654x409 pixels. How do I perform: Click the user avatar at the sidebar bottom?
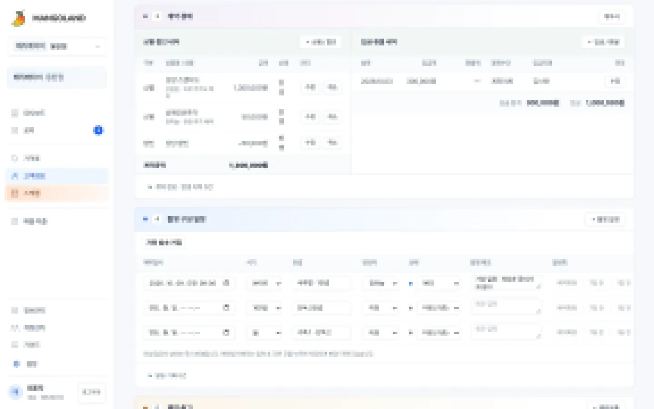[16, 392]
